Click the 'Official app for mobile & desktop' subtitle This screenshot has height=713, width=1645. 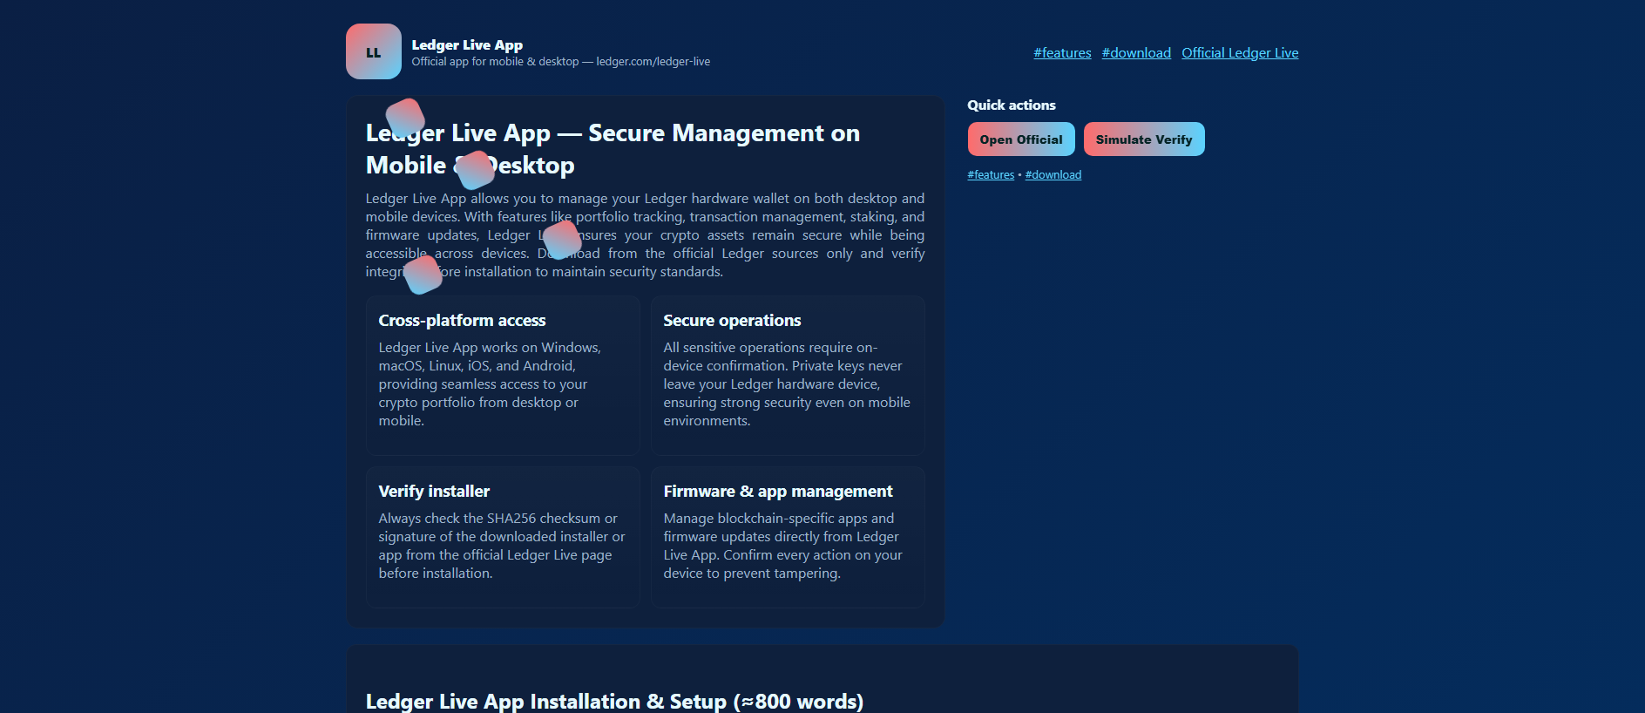pos(561,62)
